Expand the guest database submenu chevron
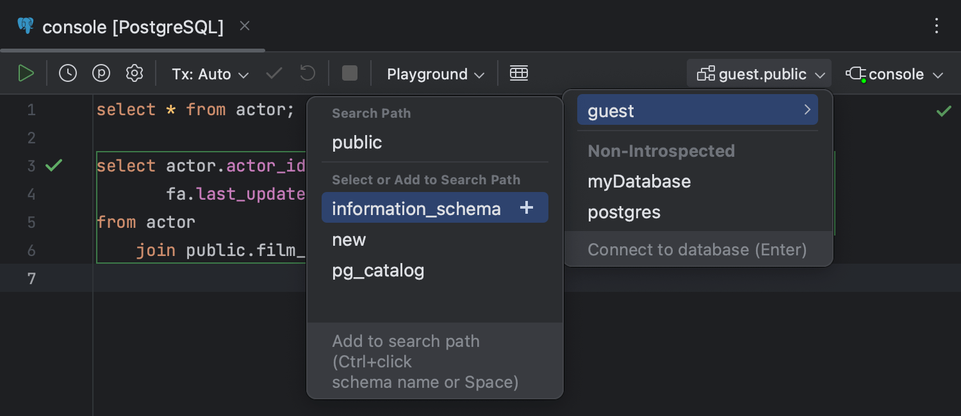Image resolution: width=961 pixels, height=416 pixels. (x=807, y=109)
